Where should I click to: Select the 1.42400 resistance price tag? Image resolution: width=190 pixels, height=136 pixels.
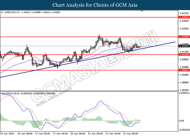(x=182, y=37)
